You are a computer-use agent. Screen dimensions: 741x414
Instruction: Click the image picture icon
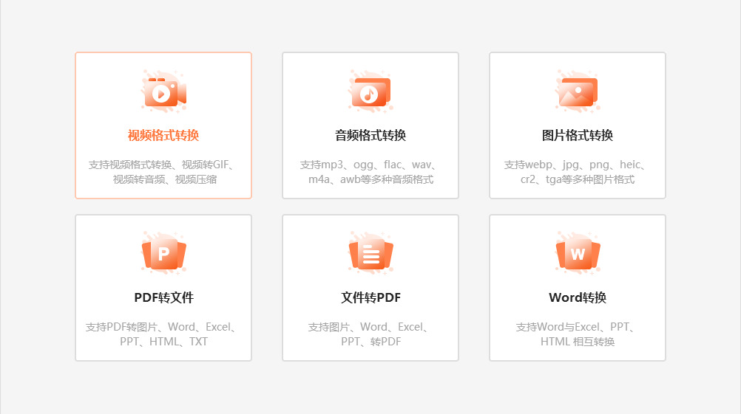(x=578, y=92)
